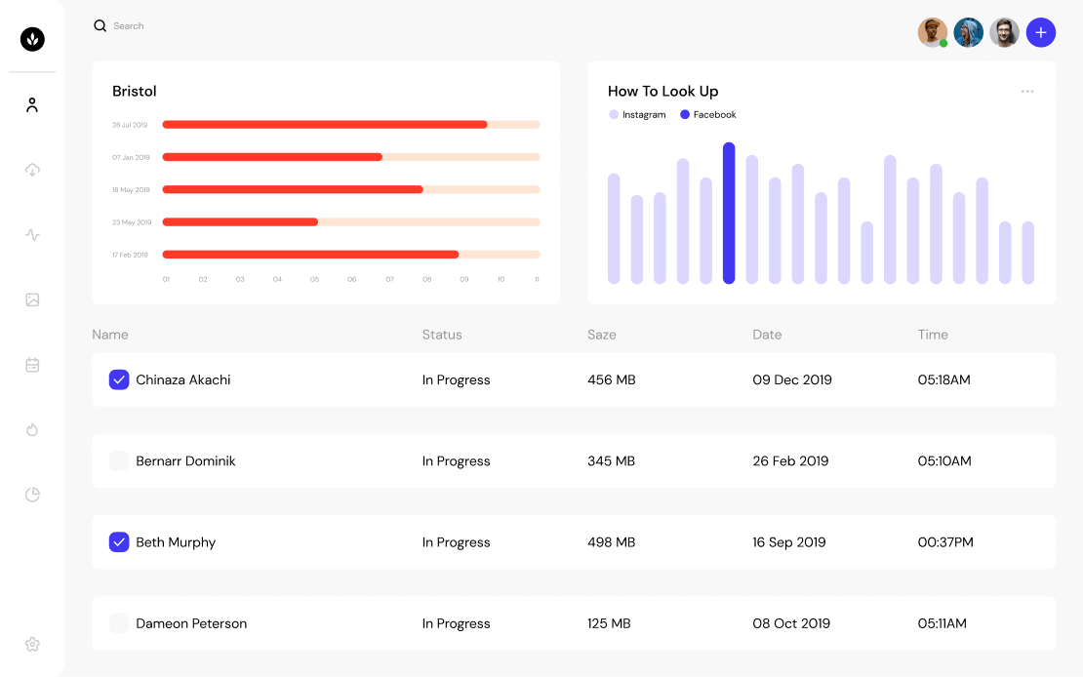Open the pie chart sidebar icon

click(x=32, y=495)
